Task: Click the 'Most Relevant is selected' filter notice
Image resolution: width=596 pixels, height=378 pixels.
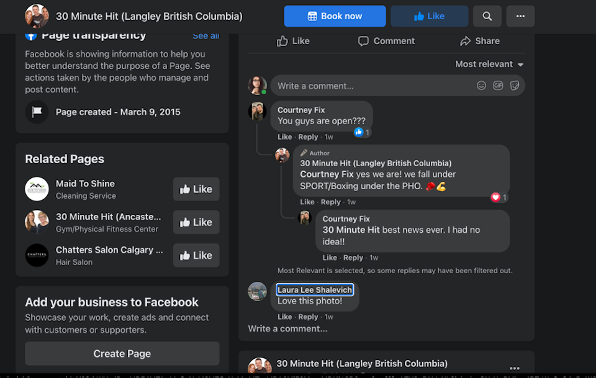Action: pos(395,271)
